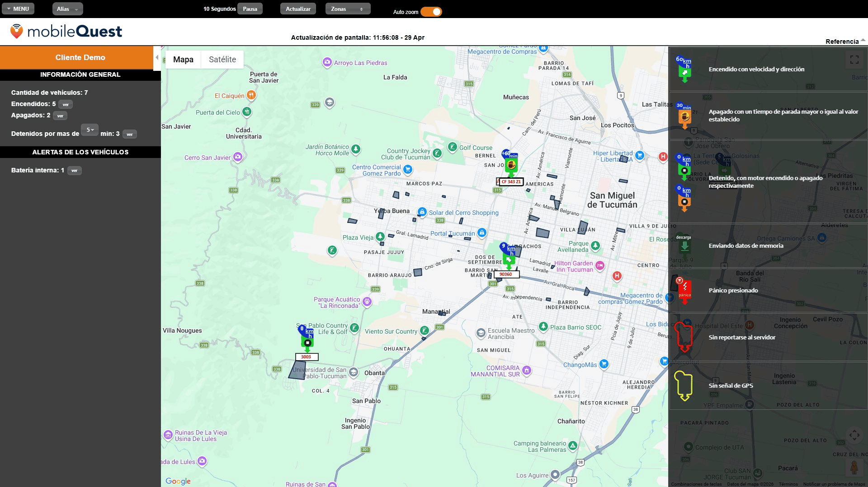
Task: Open the Alias dropdown
Action: (x=67, y=9)
